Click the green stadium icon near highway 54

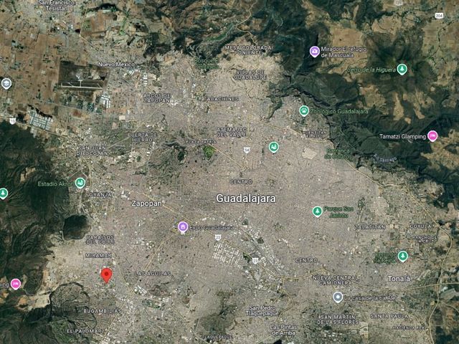[274, 147]
